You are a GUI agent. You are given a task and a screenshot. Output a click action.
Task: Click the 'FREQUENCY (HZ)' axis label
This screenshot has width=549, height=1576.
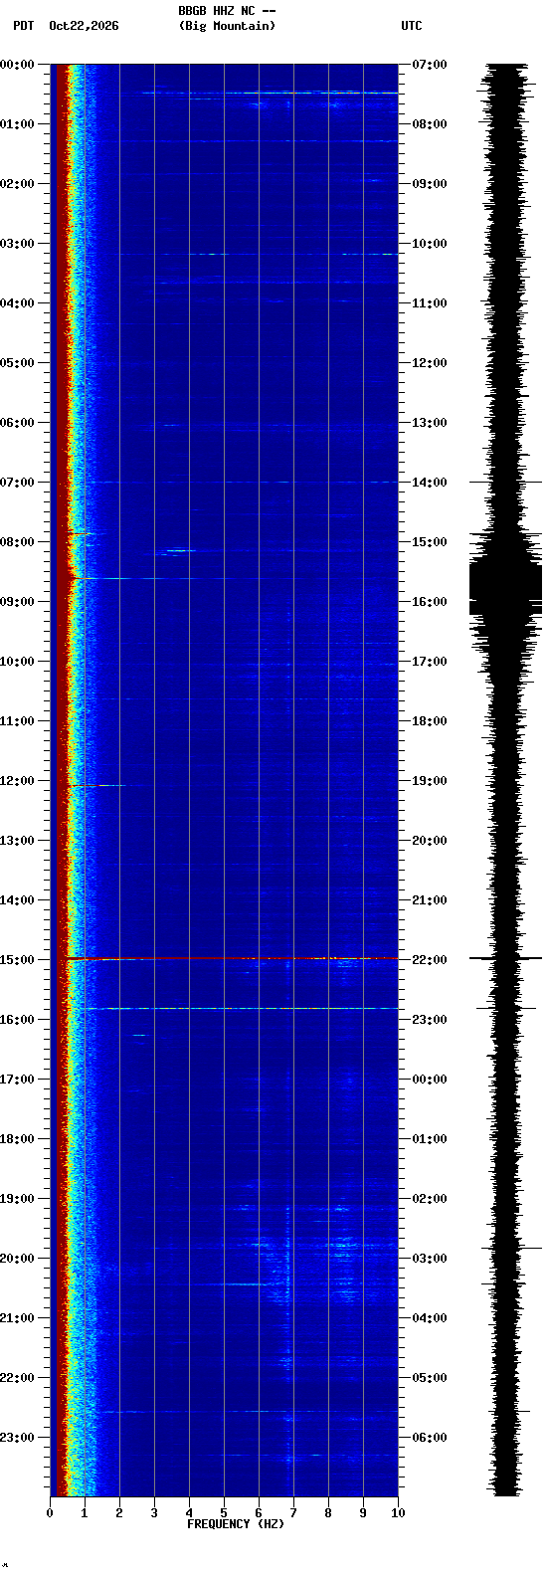[236, 1524]
